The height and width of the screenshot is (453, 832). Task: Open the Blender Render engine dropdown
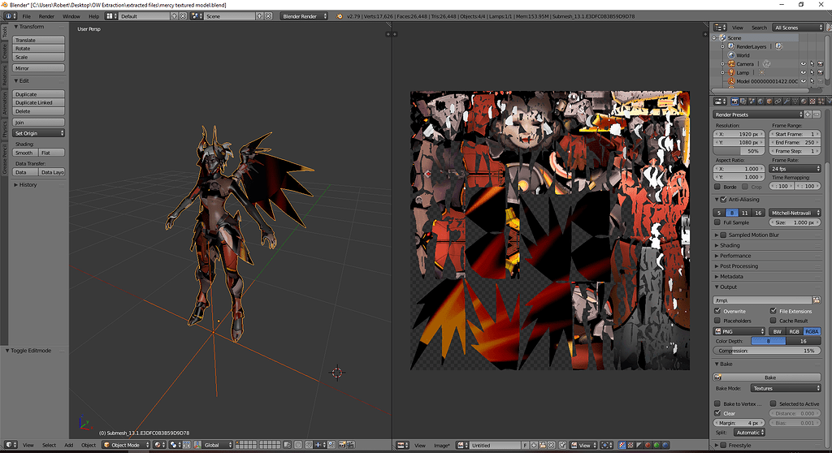(304, 16)
